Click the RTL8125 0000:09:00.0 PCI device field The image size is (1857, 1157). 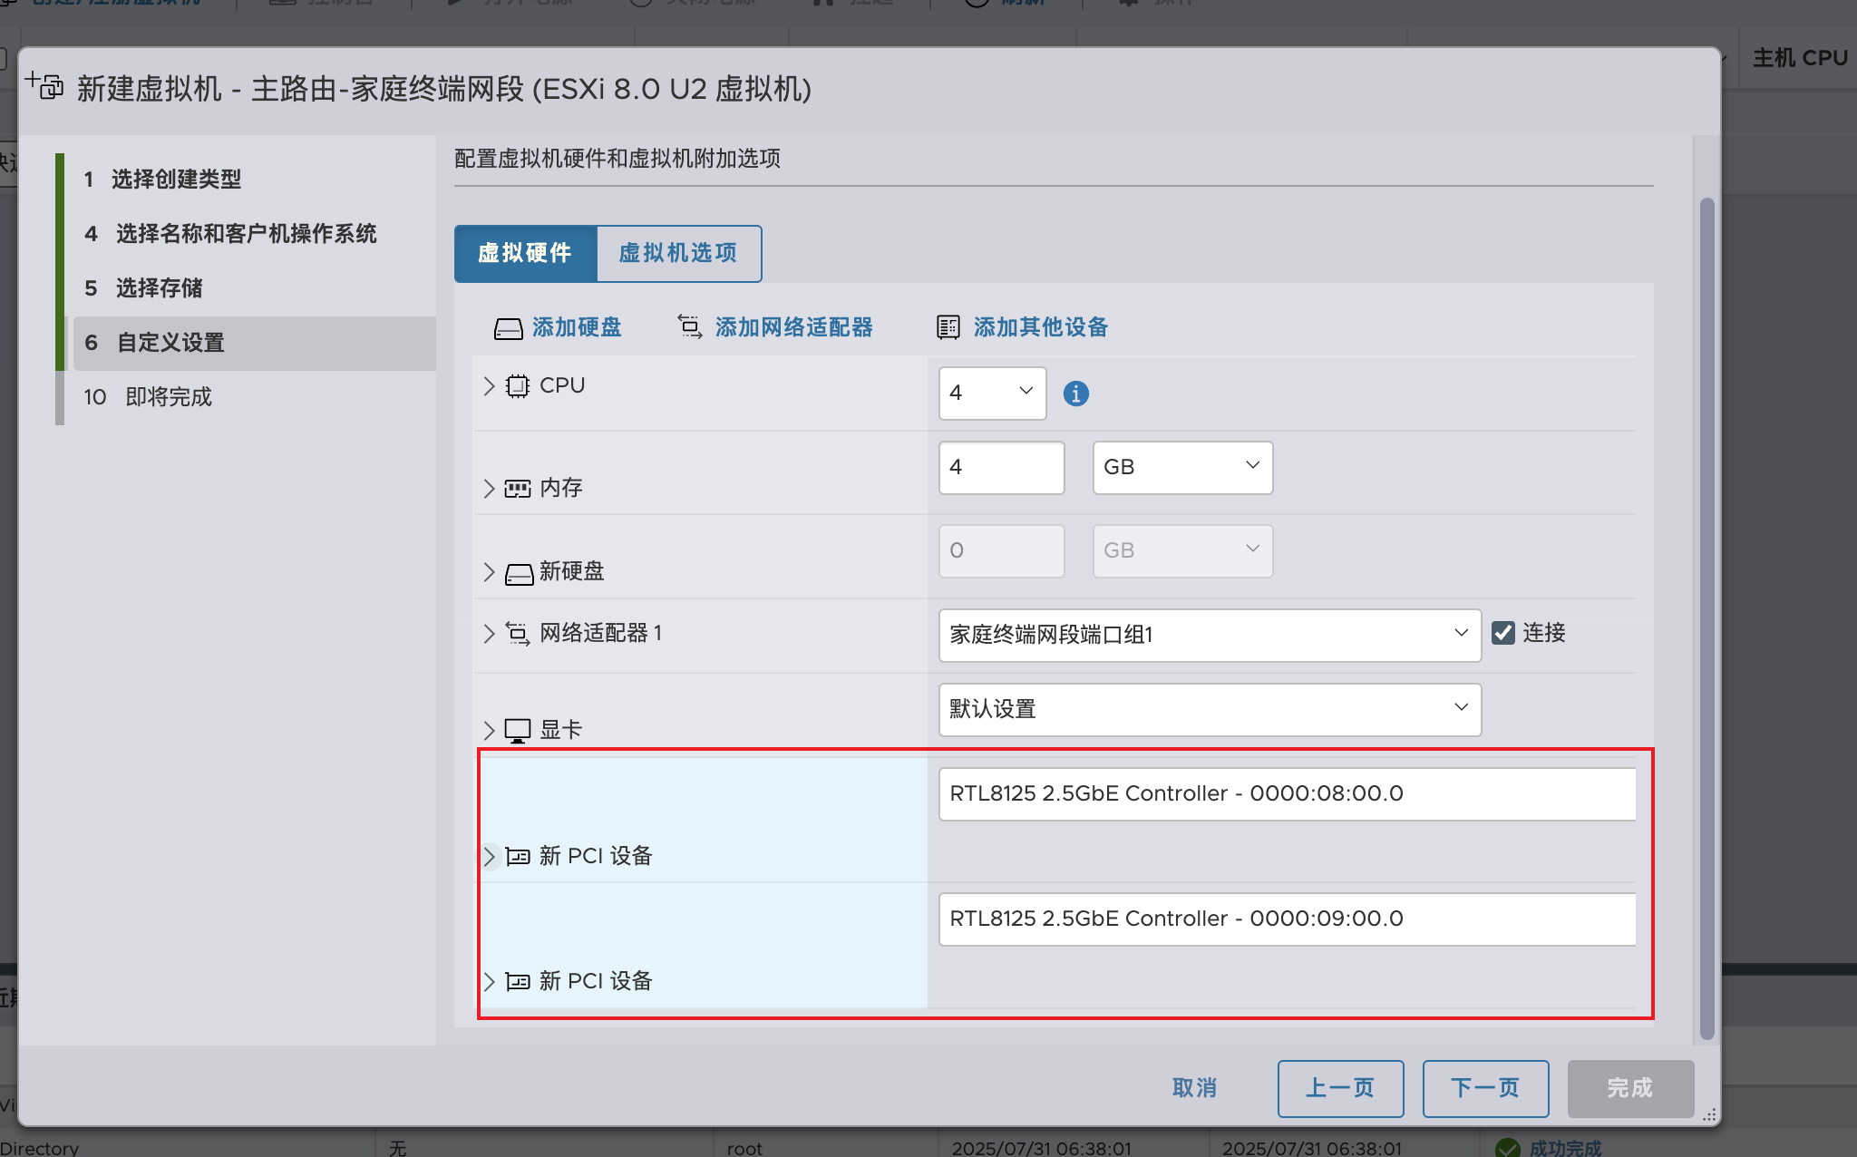(1288, 919)
